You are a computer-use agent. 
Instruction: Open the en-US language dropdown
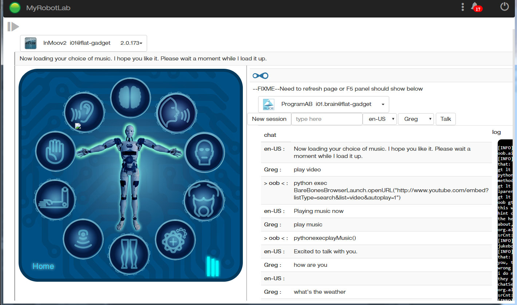click(x=380, y=119)
